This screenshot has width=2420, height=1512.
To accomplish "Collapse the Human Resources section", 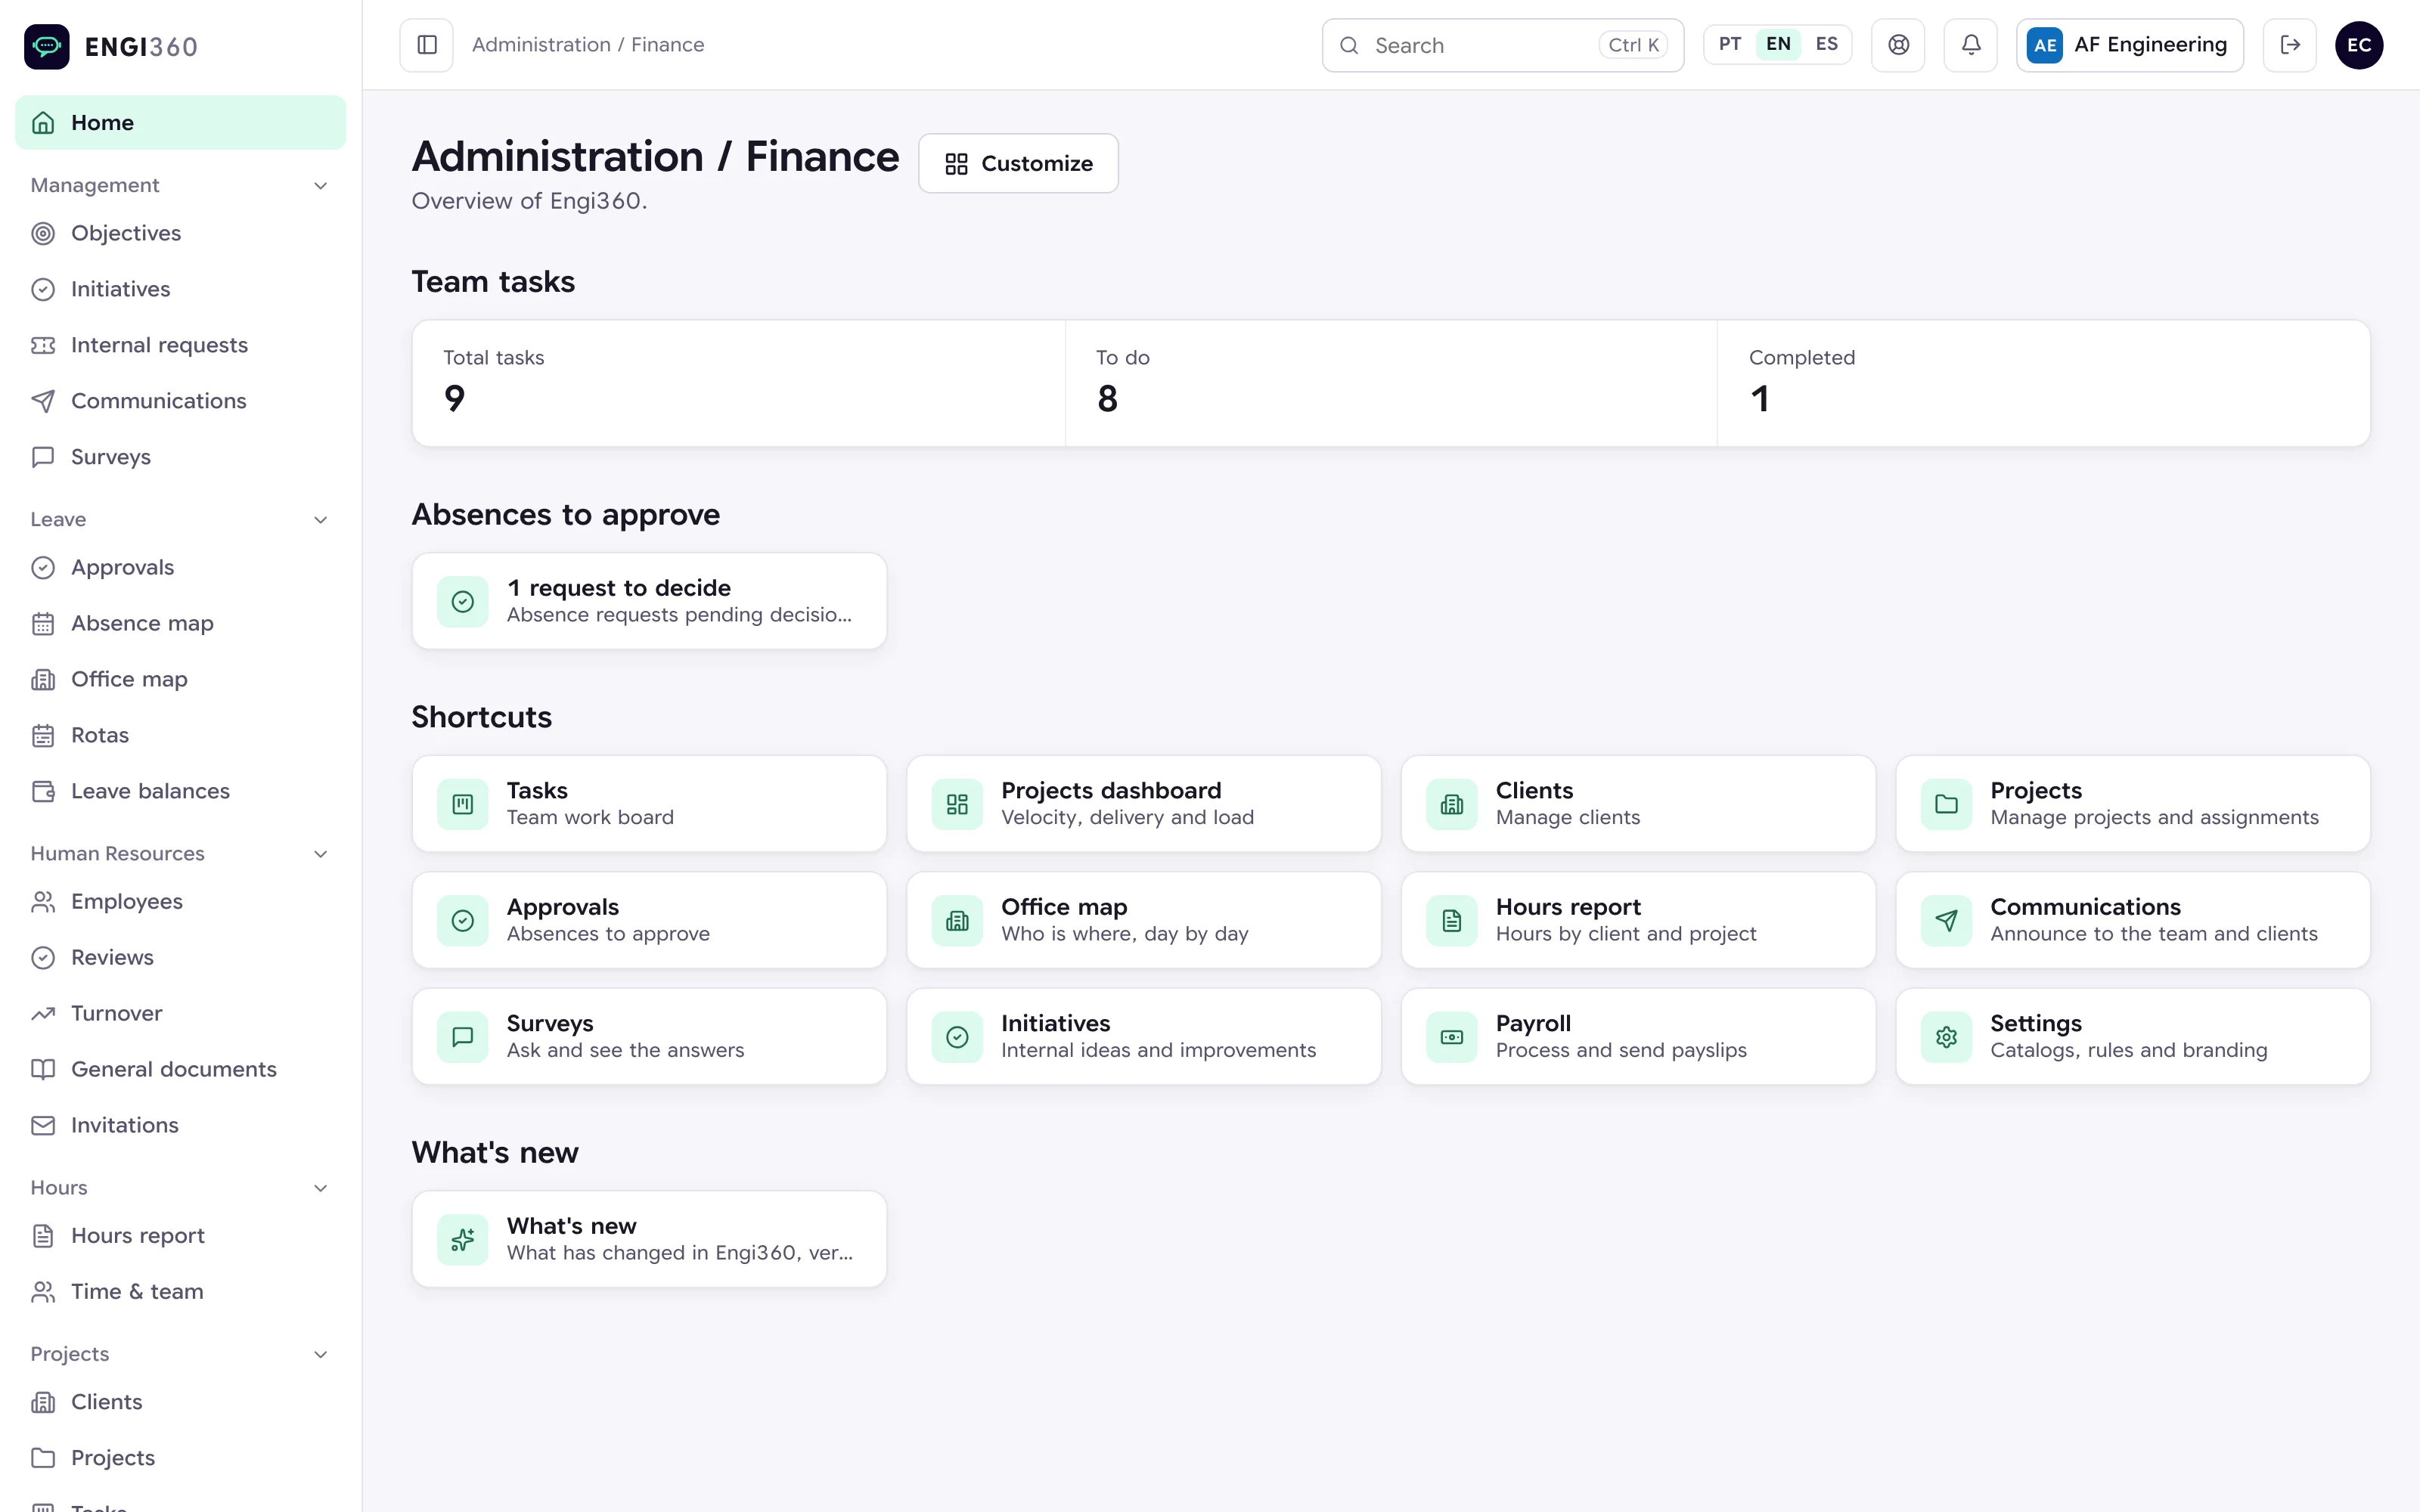I will click(x=320, y=854).
